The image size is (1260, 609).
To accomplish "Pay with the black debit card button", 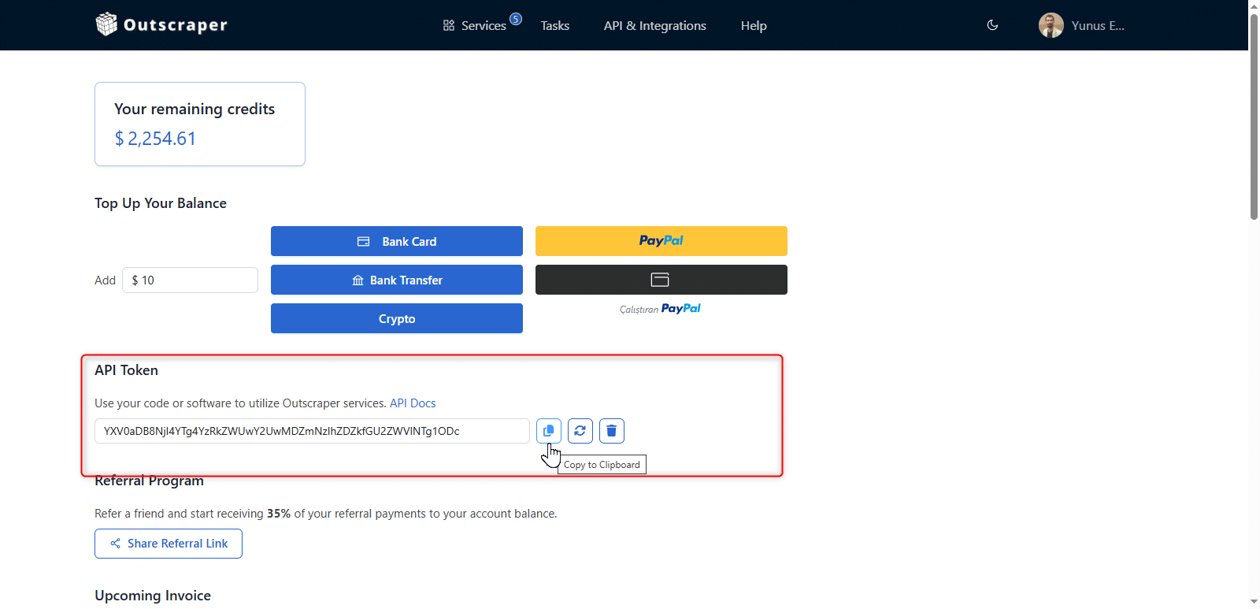I will (661, 280).
